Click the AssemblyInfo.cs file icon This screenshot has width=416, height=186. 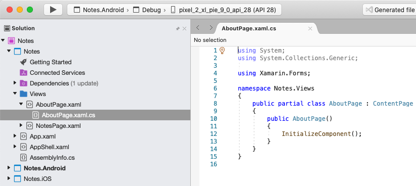click(x=23, y=157)
